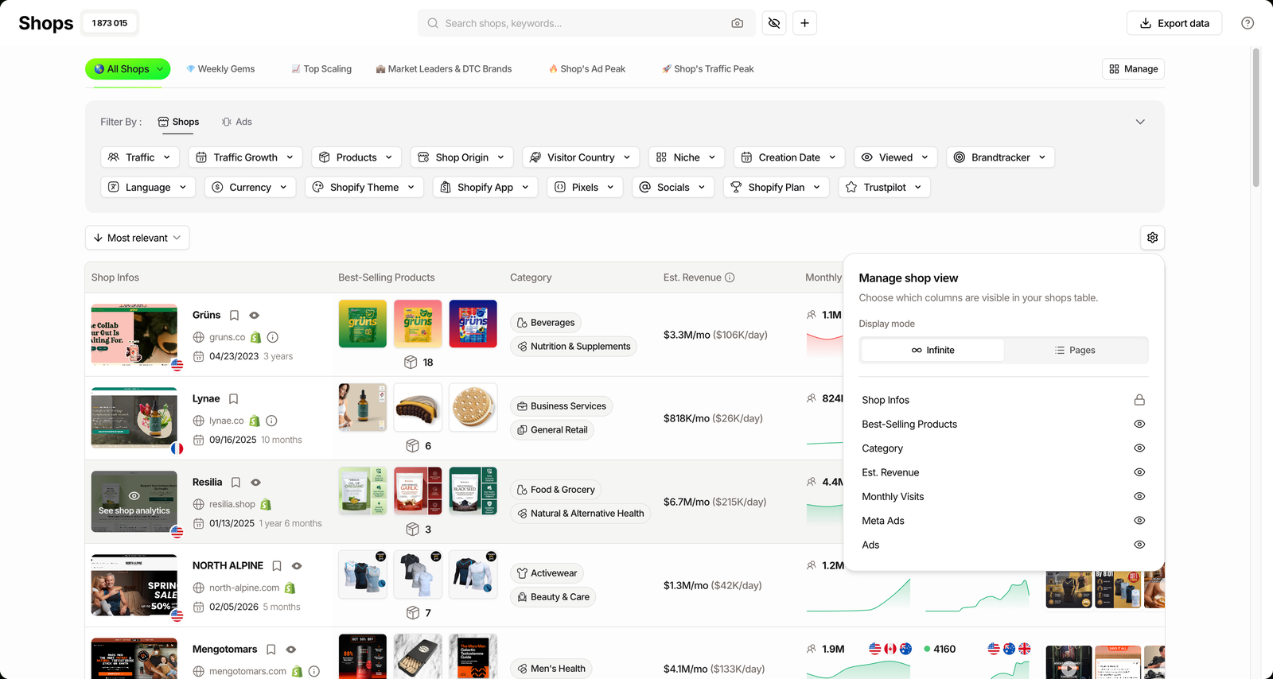Click the camera image-search icon in search bar
This screenshot has width=1273, height=679.
click(x=738, y=23)
